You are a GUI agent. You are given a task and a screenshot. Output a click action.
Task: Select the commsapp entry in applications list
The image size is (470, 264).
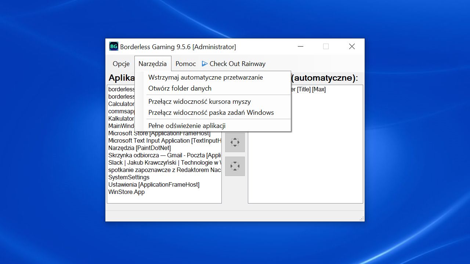click(121, 111)
